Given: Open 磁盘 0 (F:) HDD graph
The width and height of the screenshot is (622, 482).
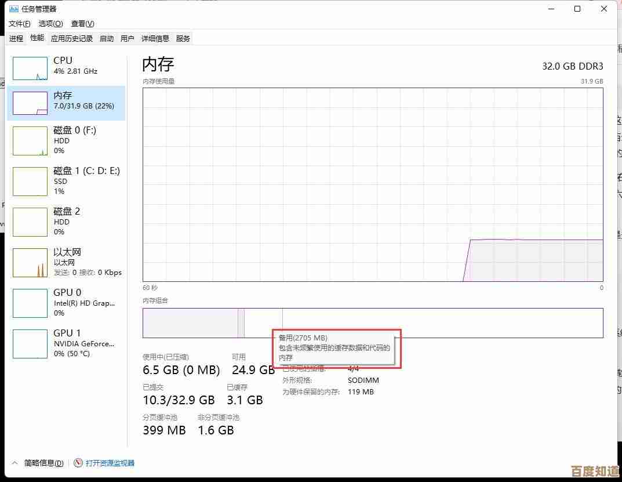Looking at the screenshot, I should pyautogui.click(x=30, y=141).
